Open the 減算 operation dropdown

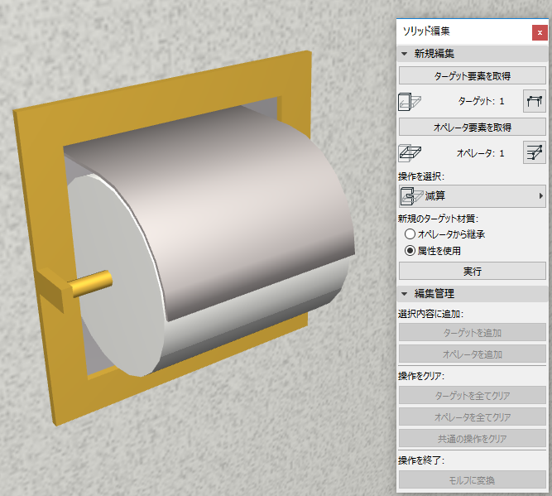point(472,196)
